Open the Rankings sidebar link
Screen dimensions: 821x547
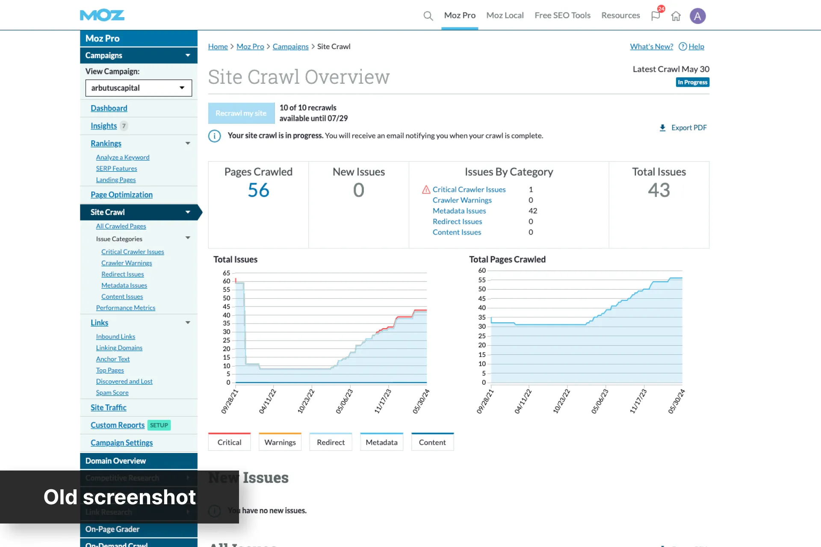pyautogui.click(x=106, y=144)
